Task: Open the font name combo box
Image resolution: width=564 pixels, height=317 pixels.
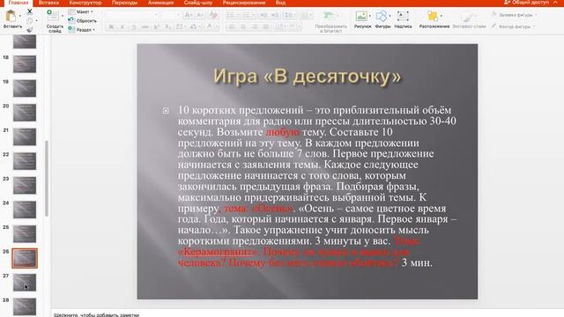Action: pyautogui.click(x=132, y=15)
